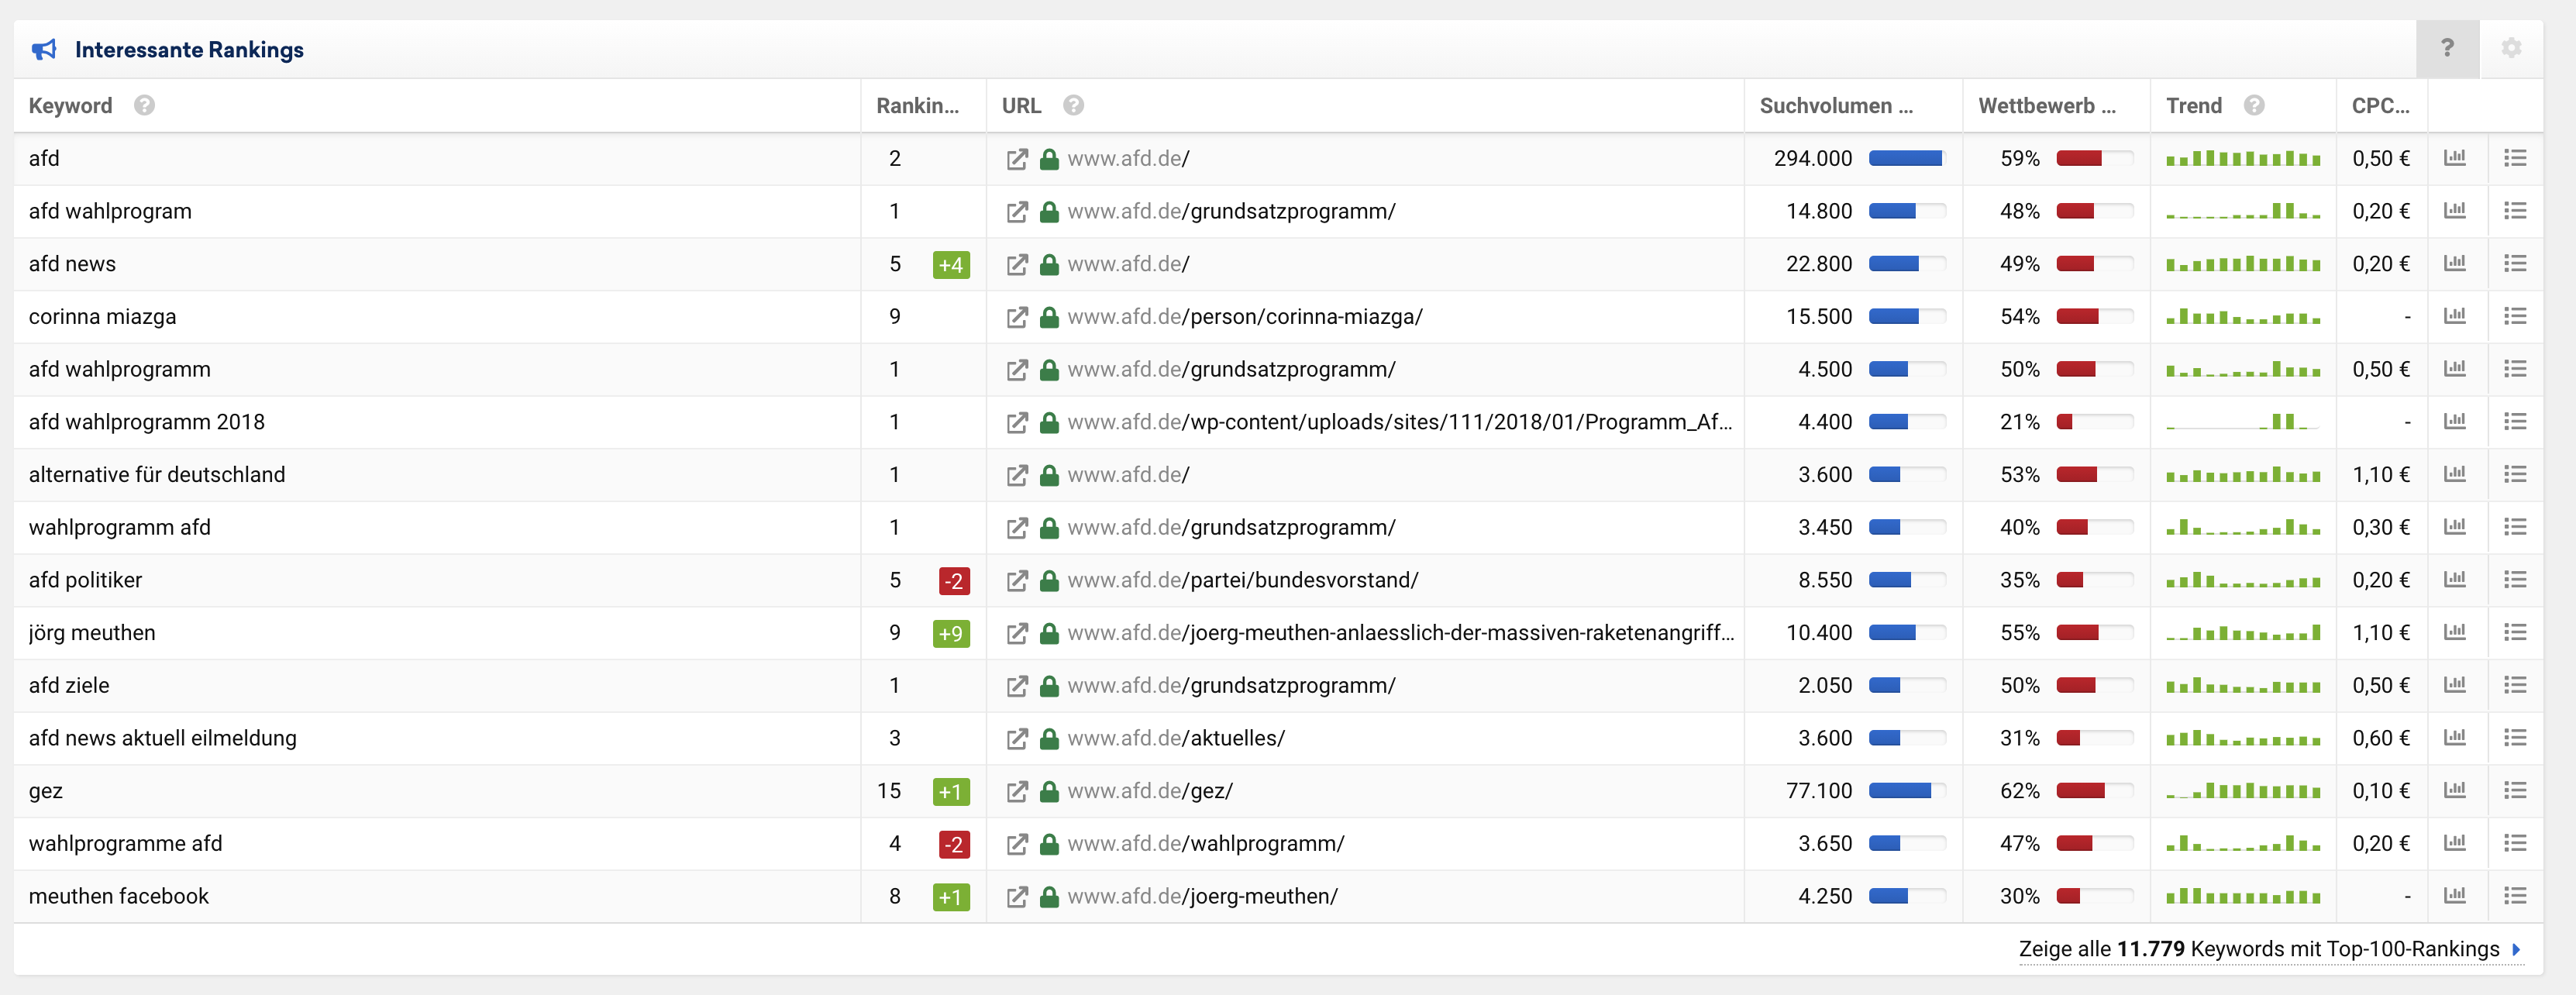Click the +9 rank change badge
The height and width of the screenshot is (995, 2576).
[951, 633]
